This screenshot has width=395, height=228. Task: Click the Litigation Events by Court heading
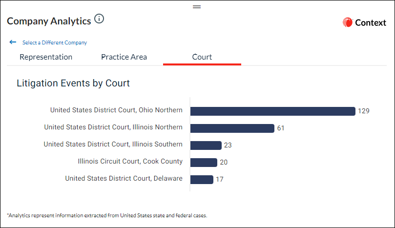coord(73,83)
